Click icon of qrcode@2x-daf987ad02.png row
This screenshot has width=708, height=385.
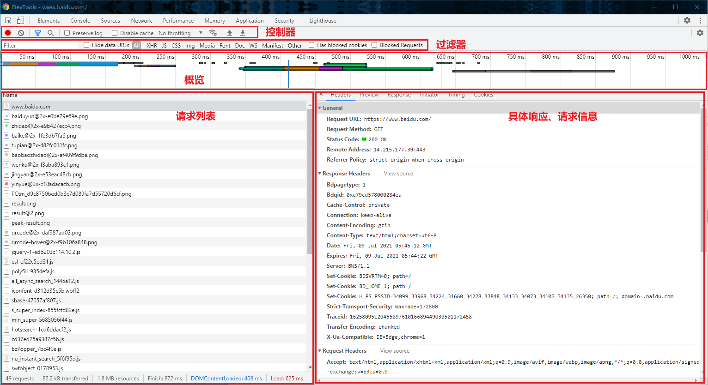pos(6,233)
